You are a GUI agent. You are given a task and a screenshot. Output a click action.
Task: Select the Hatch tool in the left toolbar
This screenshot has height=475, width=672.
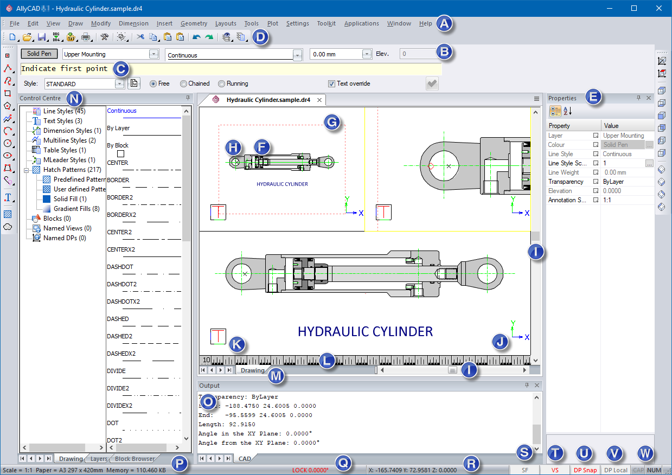(8, 214)
